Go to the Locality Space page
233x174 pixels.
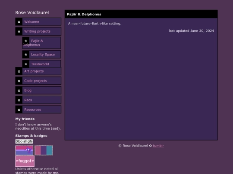[41, 55]
